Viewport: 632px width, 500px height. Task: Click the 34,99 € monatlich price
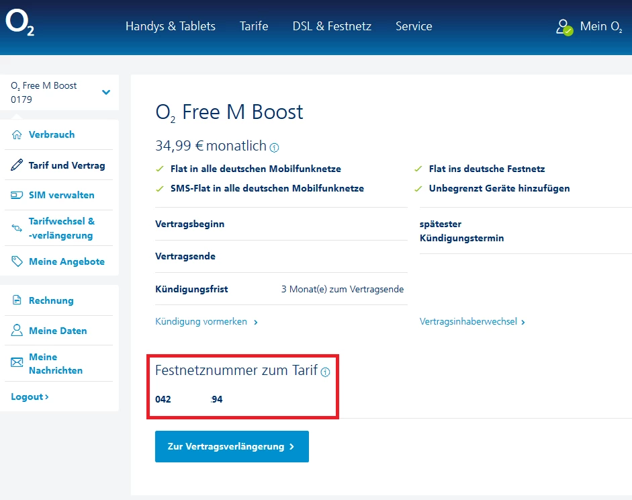tap(211, 146)
